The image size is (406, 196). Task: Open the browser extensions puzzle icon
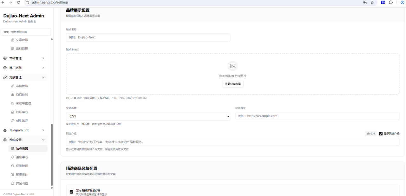click(x=391, y=2)
